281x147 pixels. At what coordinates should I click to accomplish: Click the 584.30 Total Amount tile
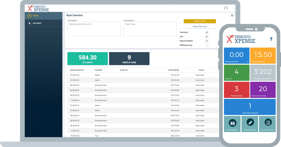click(88, 59)
